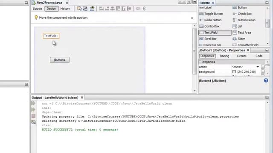The image size is (273, 153).
Task: Select jButton1 in the design form
Action: pyautogui.click(x=60, y=60)
